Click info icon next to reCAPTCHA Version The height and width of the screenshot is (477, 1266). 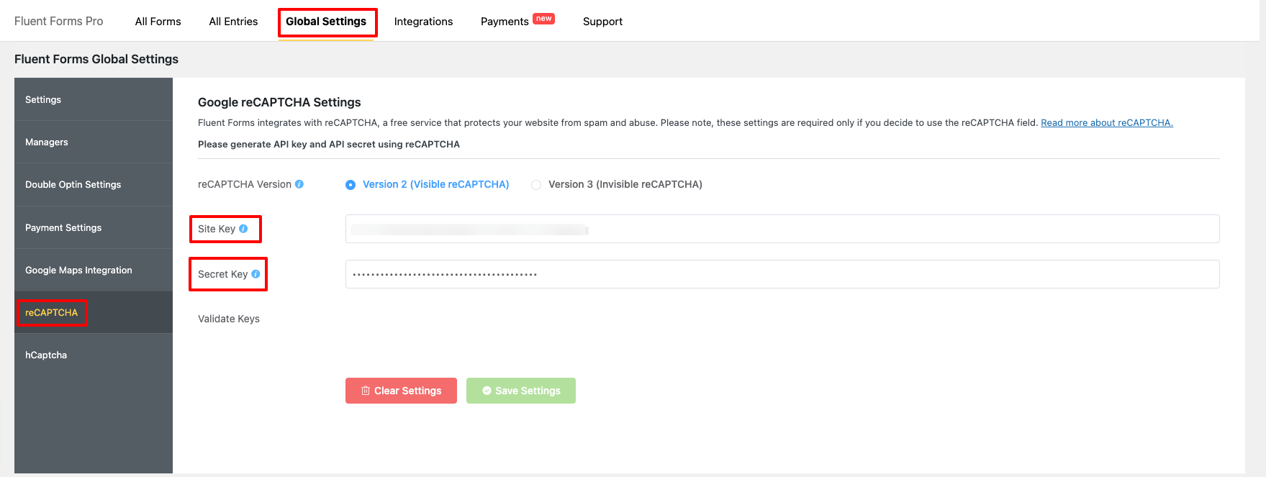pyautogui.click(x=299, y=184)
